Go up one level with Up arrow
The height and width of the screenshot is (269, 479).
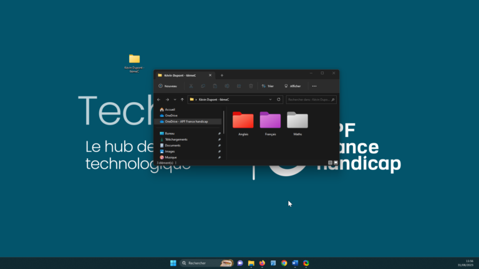(182, 100)
